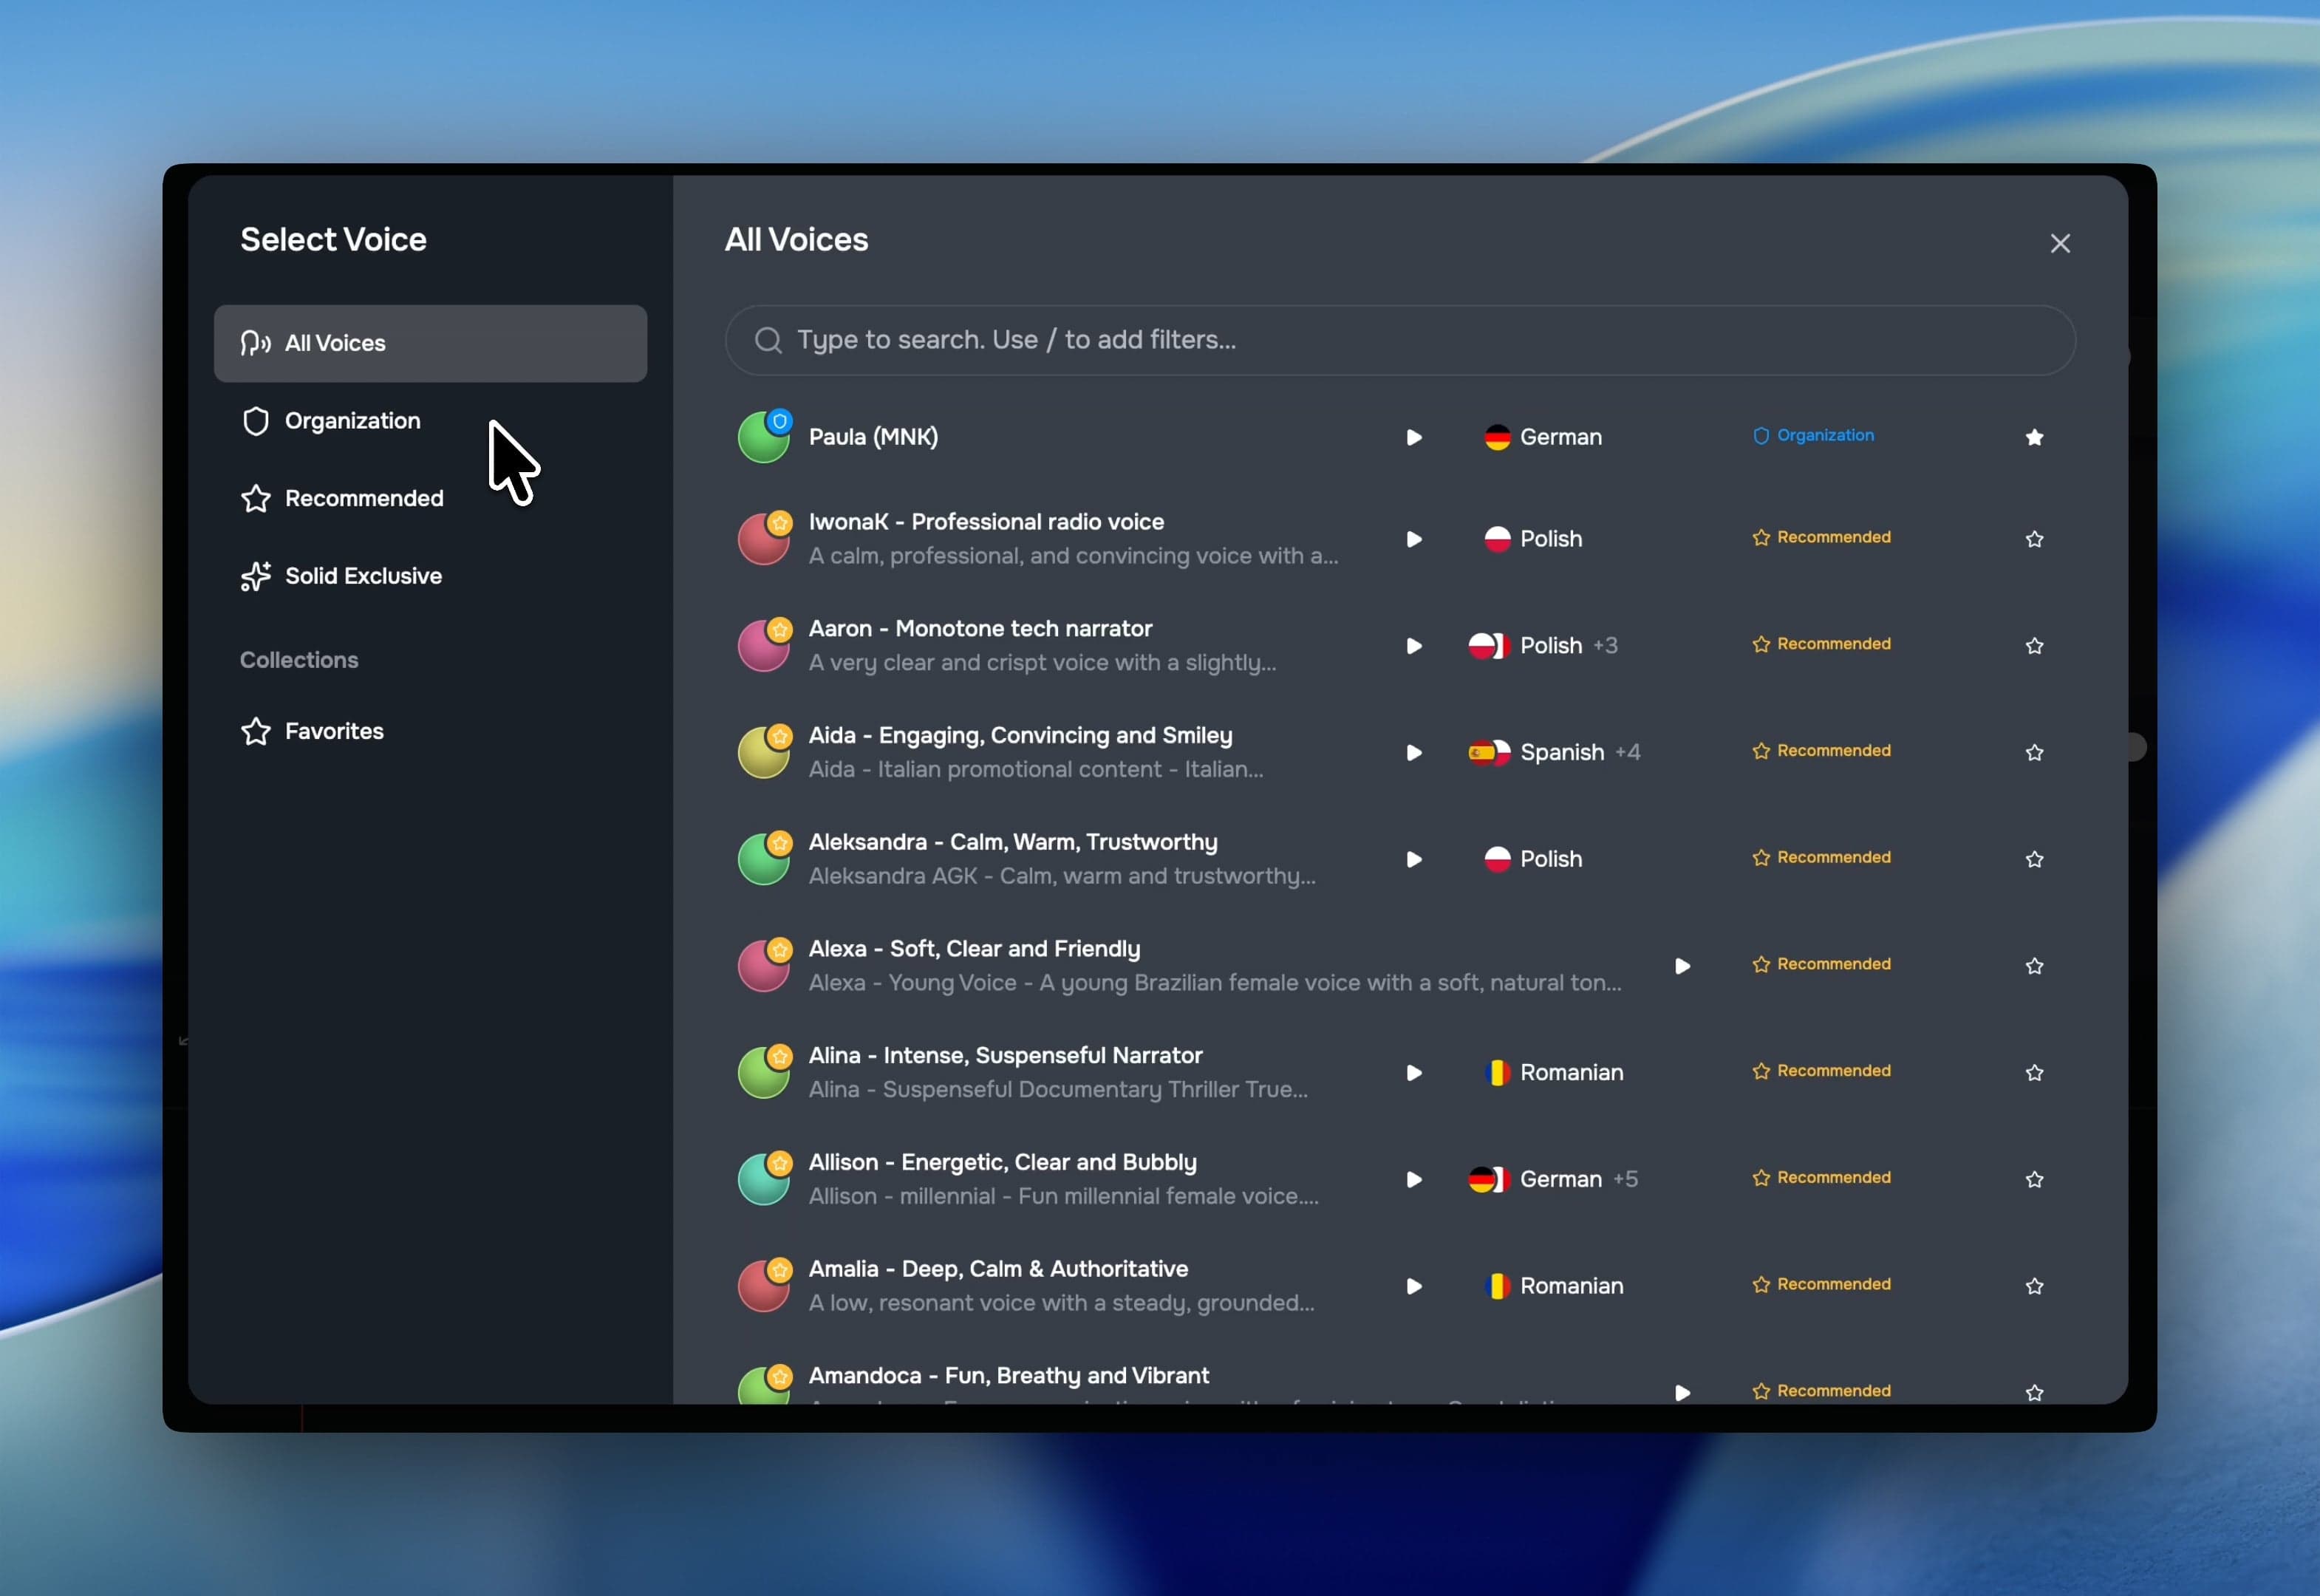This screenshot has width=2320, height=1596.
Task: Play the Paula (MNK) voice preview
Action: 1414,437
